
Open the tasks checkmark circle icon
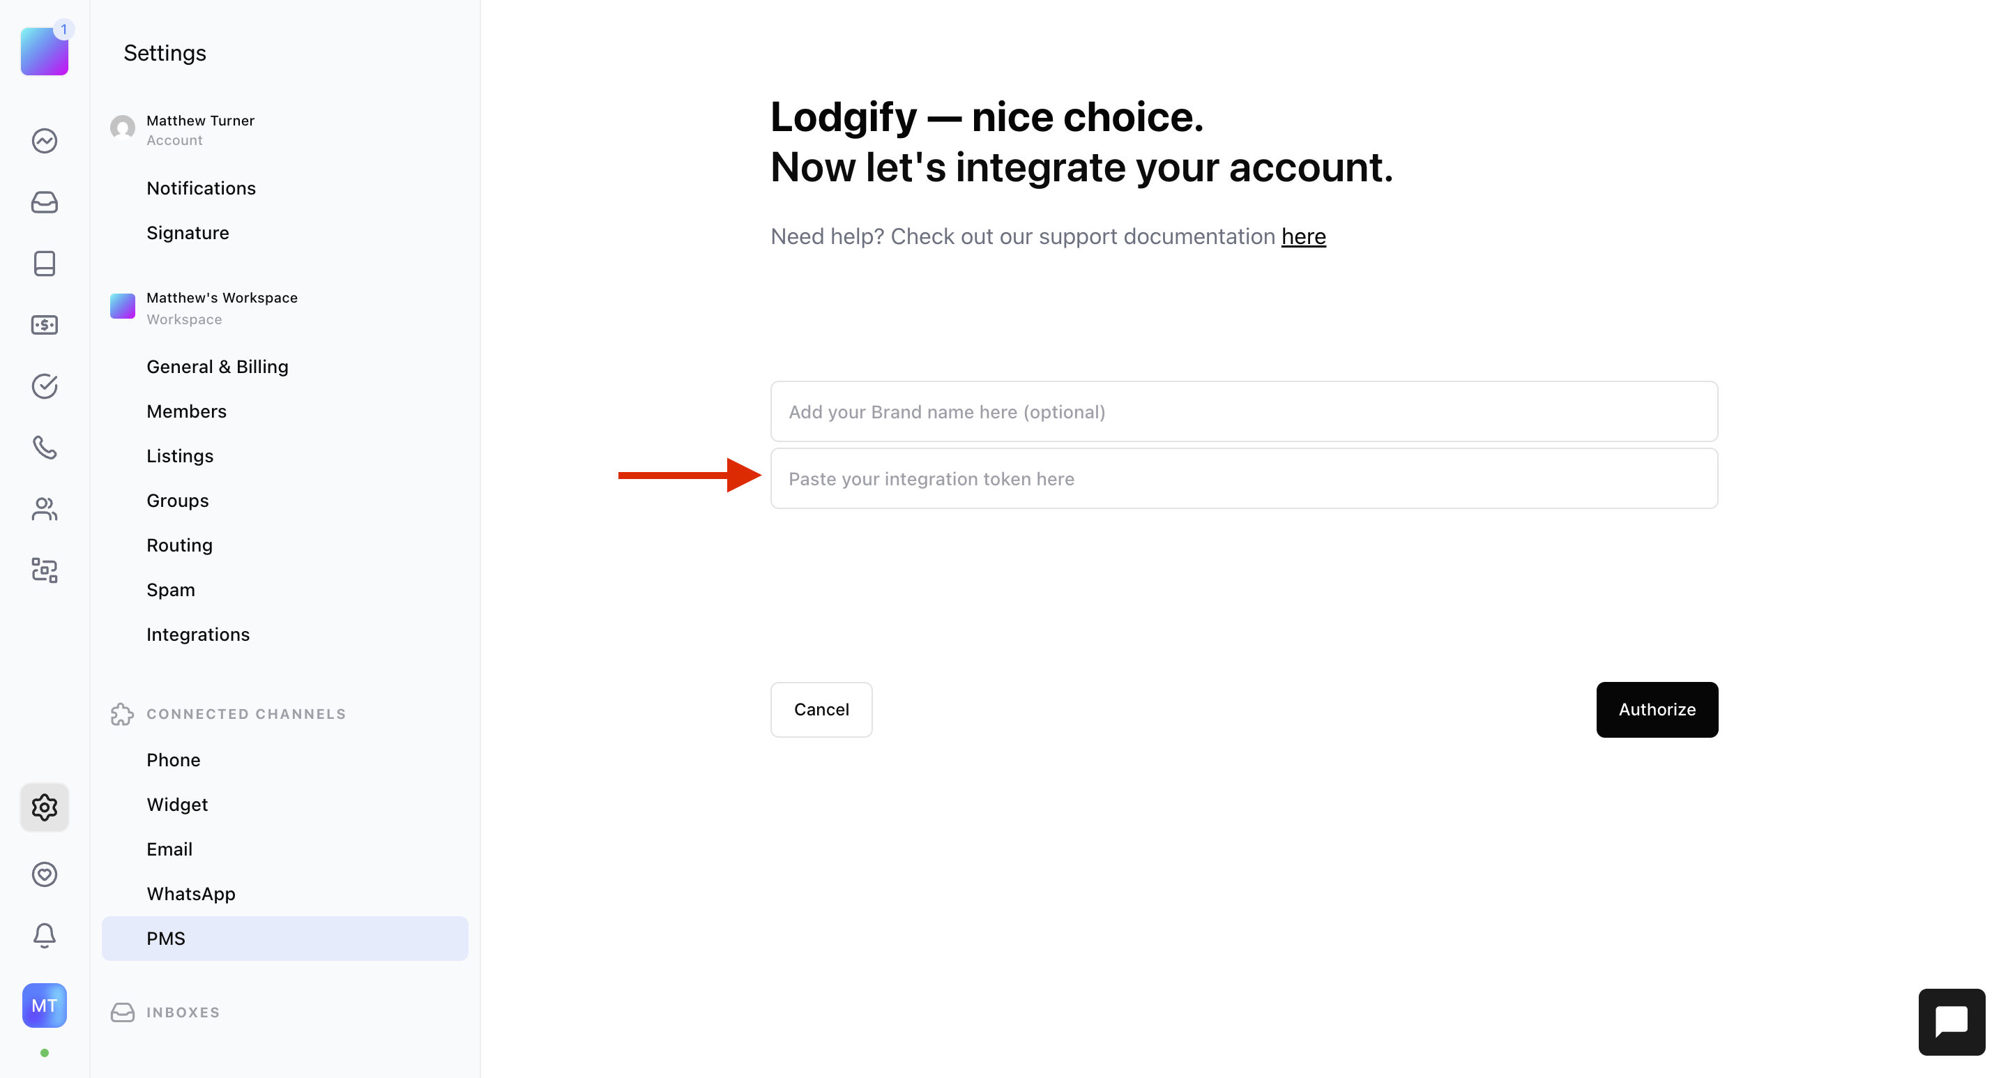(45, 386)
